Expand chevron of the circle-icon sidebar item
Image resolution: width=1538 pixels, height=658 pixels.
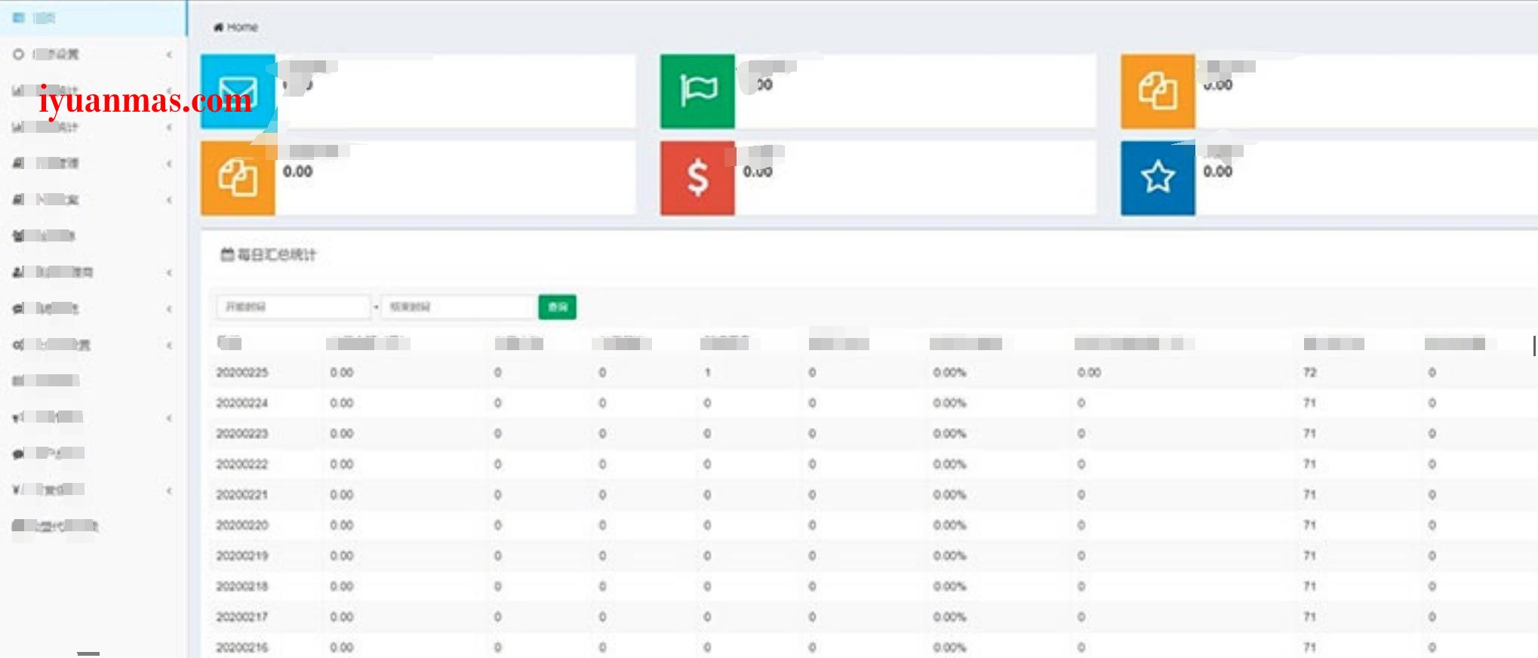[169, 54]
